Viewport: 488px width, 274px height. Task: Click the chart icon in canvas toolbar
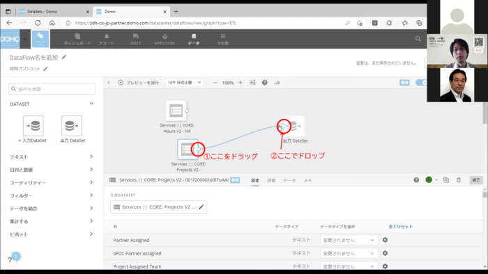coord(277,83)
